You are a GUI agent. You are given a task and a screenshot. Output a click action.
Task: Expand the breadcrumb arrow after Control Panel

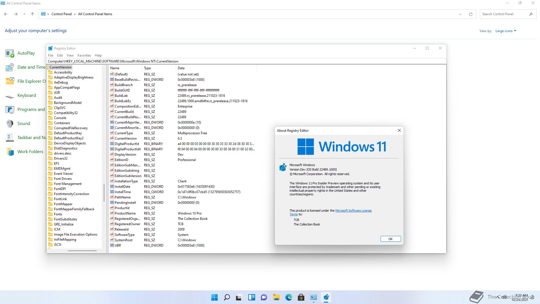pos(75,14)
